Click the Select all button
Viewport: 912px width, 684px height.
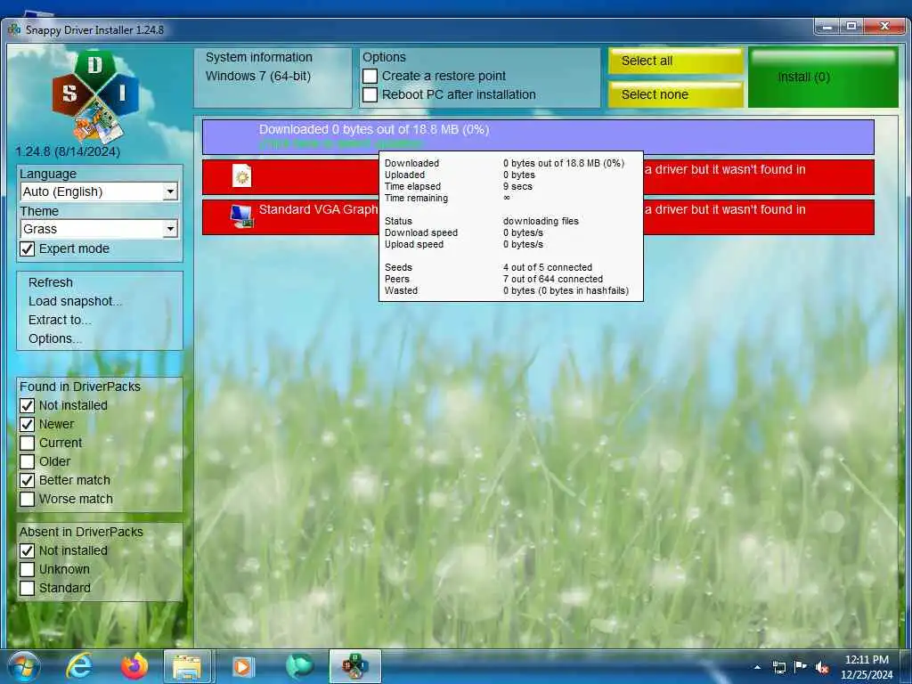[676, 61]
